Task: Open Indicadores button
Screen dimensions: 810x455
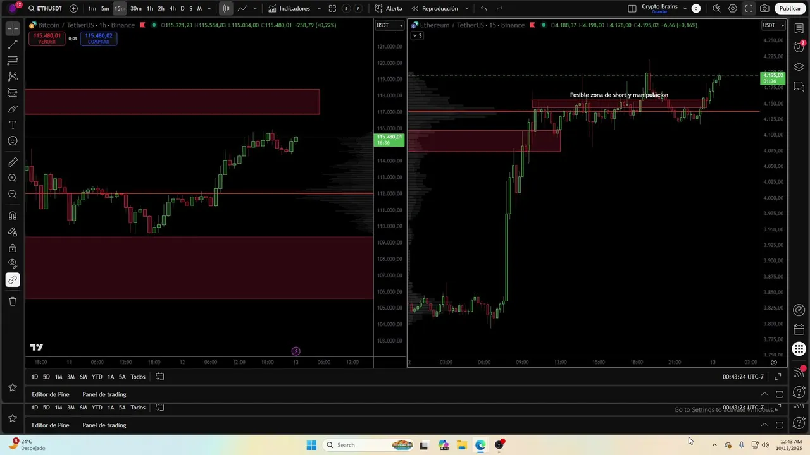Action: coord(289,8)
